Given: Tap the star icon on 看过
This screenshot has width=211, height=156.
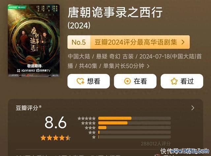Looking at the screenshot, I should (x=174, y=81).
